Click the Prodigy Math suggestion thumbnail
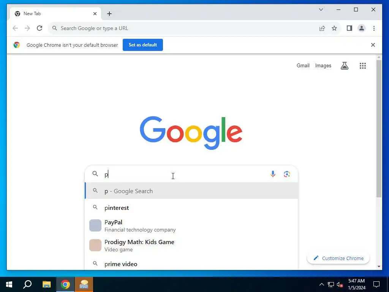Viewport: 389px width, 292px height. 95,245
